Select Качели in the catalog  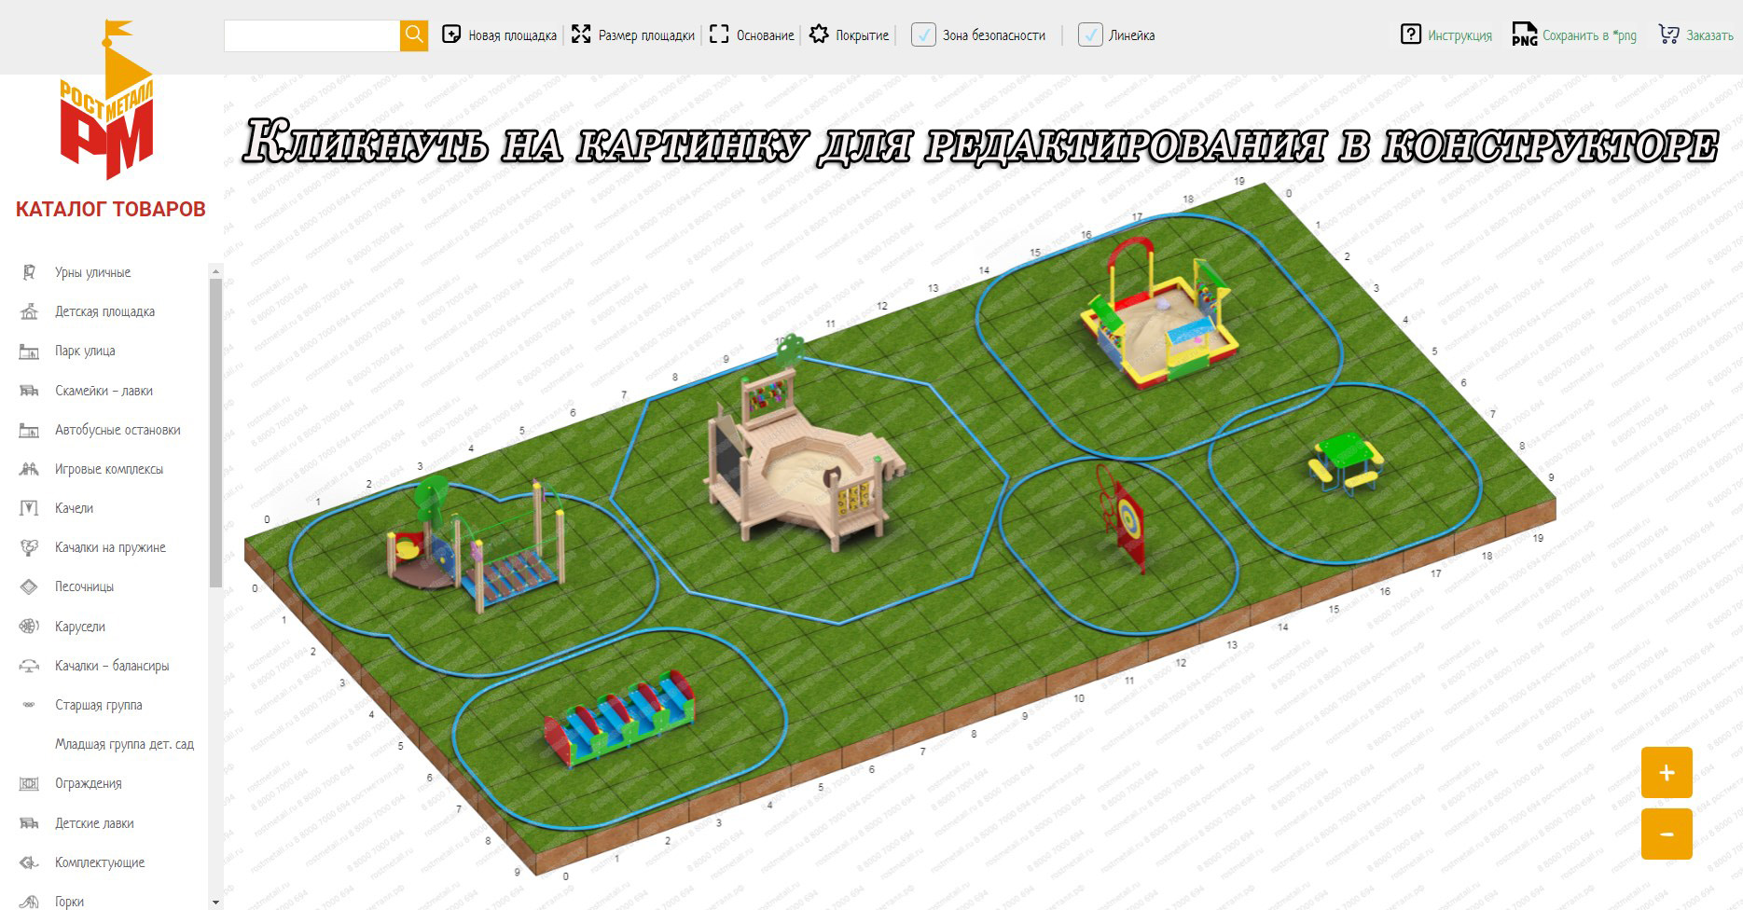tap(74, 508)
